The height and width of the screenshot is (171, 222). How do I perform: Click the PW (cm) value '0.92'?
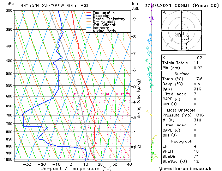pyautogui.click(x=198, y=68)
